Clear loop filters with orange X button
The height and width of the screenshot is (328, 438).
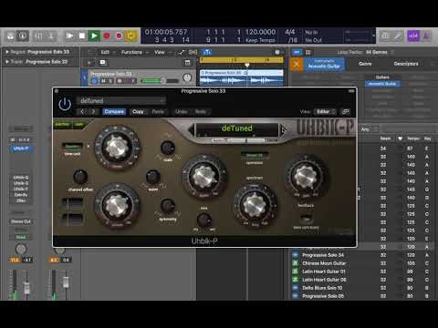click(x=297, y=64)
